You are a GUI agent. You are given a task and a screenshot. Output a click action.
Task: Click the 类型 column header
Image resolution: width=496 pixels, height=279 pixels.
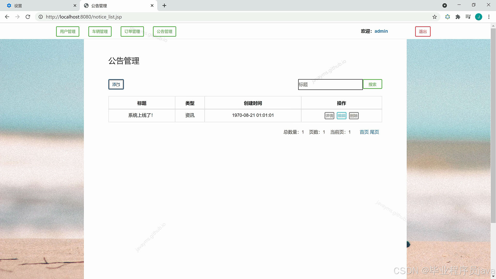[190, 103]
